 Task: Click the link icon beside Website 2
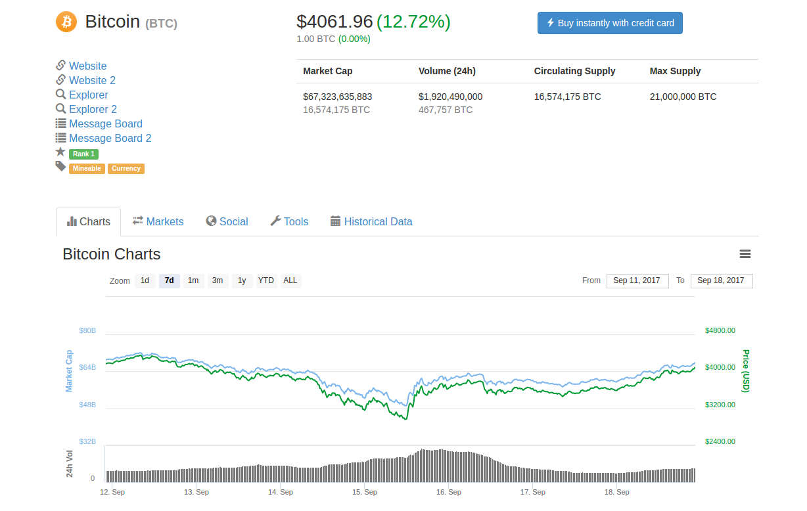[60, 79]
